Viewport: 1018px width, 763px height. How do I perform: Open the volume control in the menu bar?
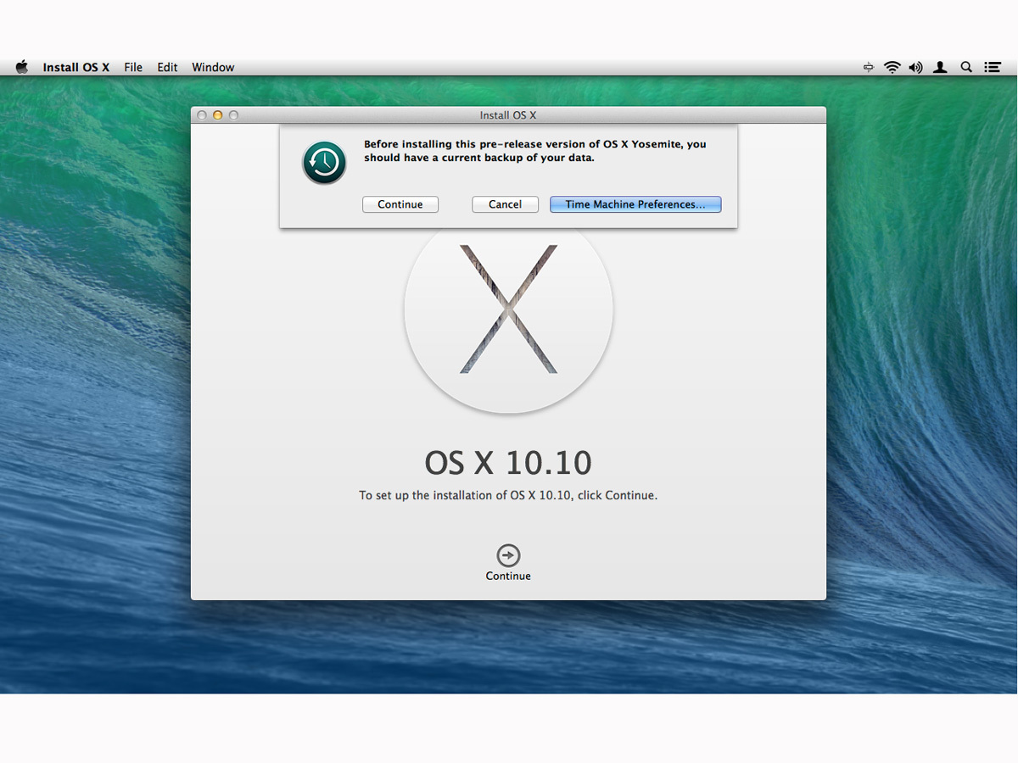coord(915,67)
